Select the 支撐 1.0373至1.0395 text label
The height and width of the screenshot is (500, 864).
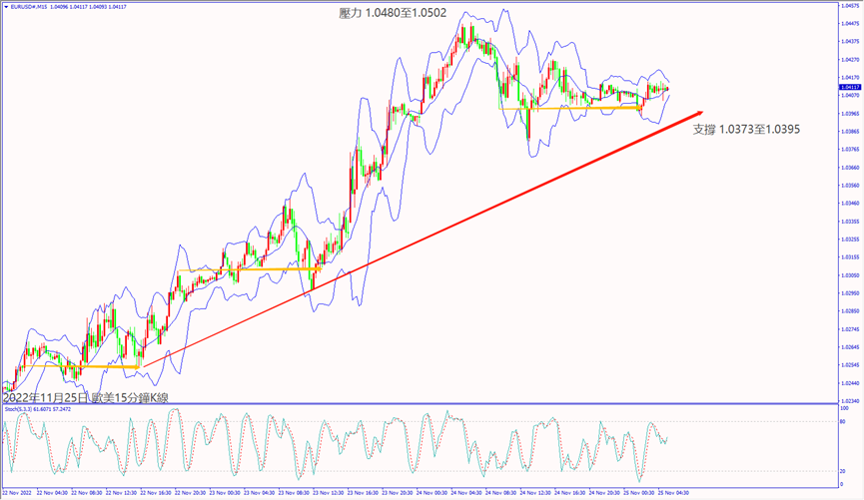(746, 129)
